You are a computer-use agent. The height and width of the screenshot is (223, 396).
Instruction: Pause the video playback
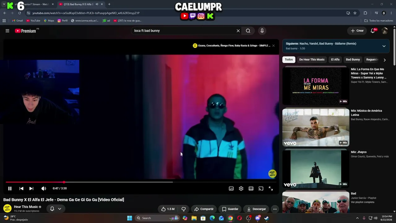click(10, 188)
